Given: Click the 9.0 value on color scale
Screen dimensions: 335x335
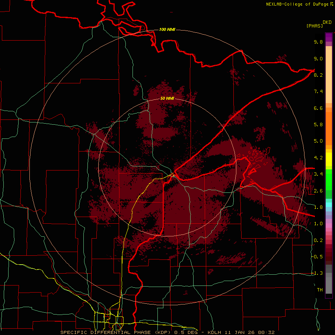Looking at the screenshot, I should [318, 58].
